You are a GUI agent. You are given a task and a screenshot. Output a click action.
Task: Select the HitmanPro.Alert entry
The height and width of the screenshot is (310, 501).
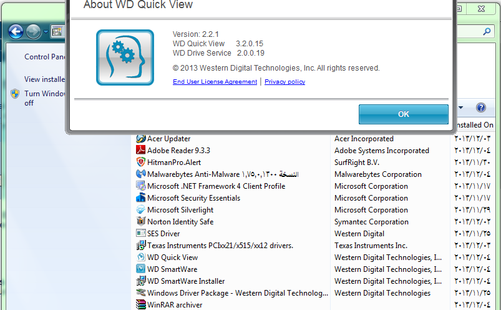click(174, 162)
